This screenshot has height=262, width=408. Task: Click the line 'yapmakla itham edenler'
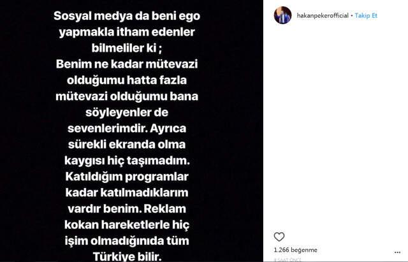(x=127, y=33)
